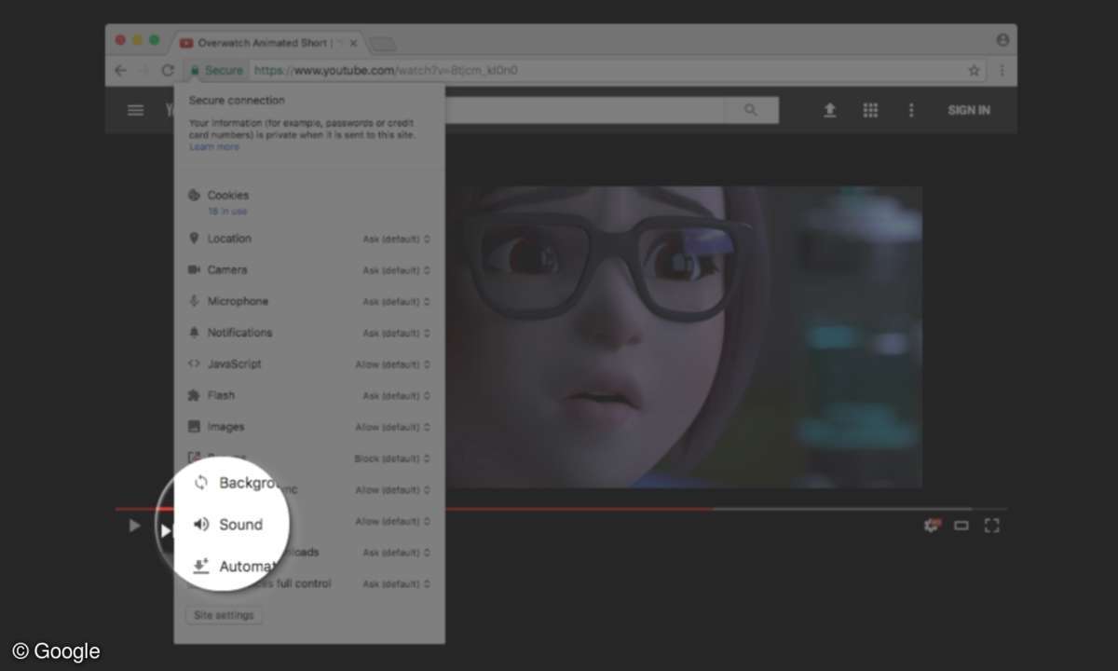Open the YouTube apps grid icon
1118x671 pixels.
click(870, 110)
